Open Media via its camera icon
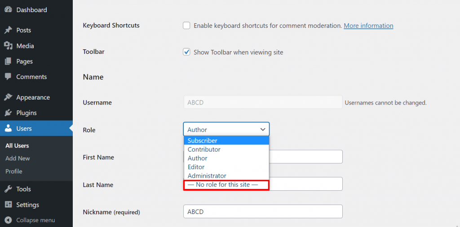Image resolution: width=460 pixels, height=227 pixels. click(x=8, y=46)
